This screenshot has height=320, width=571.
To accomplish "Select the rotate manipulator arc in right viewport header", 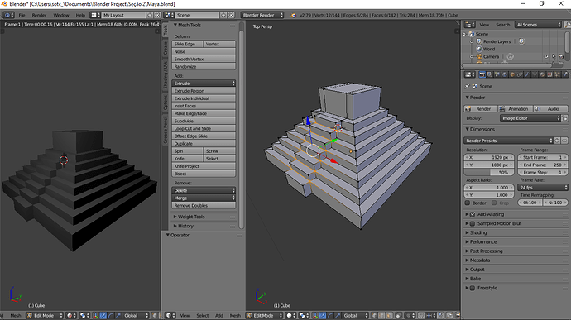I will [x=330, y=316].
